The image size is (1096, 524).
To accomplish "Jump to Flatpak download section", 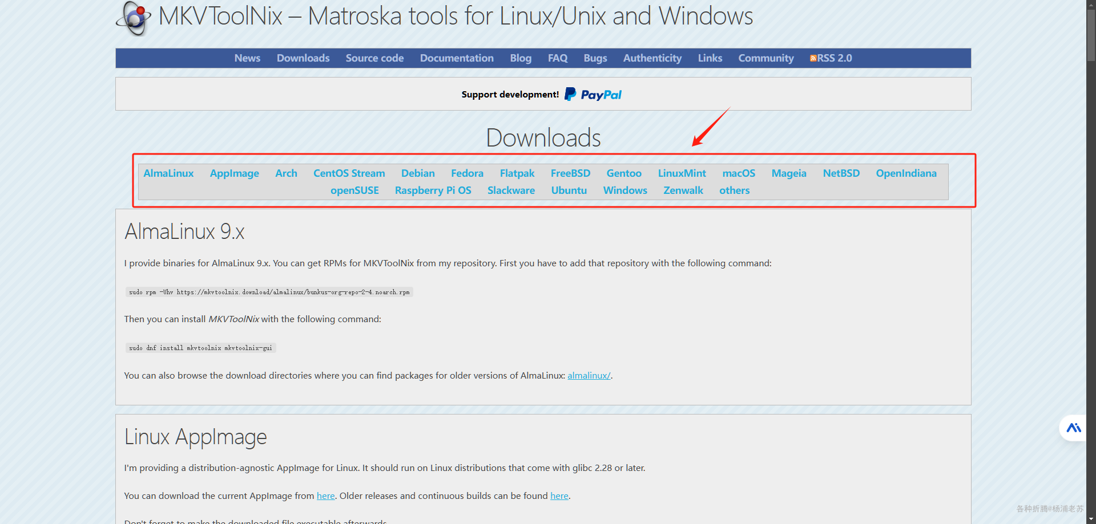I will 517,173.
